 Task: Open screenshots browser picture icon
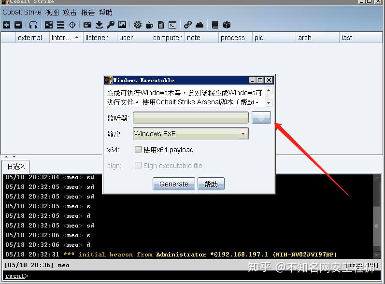click(122, 25)
